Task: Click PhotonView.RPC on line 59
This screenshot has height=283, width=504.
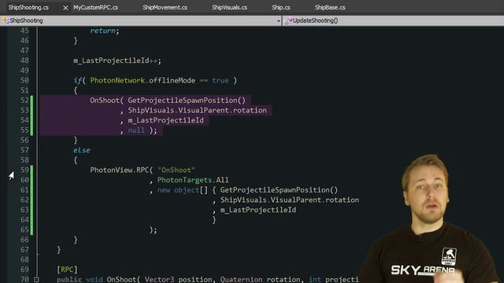Action: click(x=119, y=170)
